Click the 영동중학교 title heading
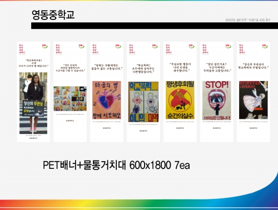278x210 pixels. pos(53,14)
